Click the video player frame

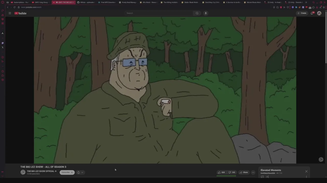(x=165, y=90)
